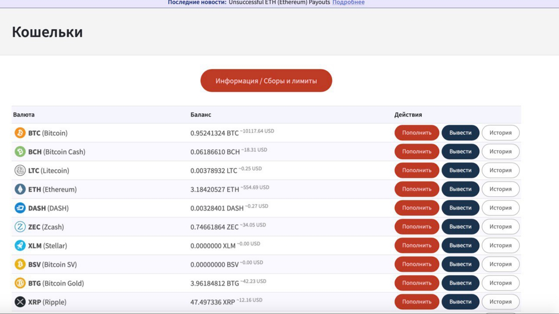Image resolution: width=559 pixels, height=314 pixels.
Task: Click the Ethereum ETH coin icon
Action: (x=20, y=189)
